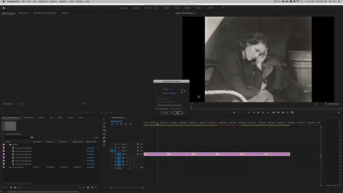
Task: Open the Program panel menu
Action: [195, 13]
